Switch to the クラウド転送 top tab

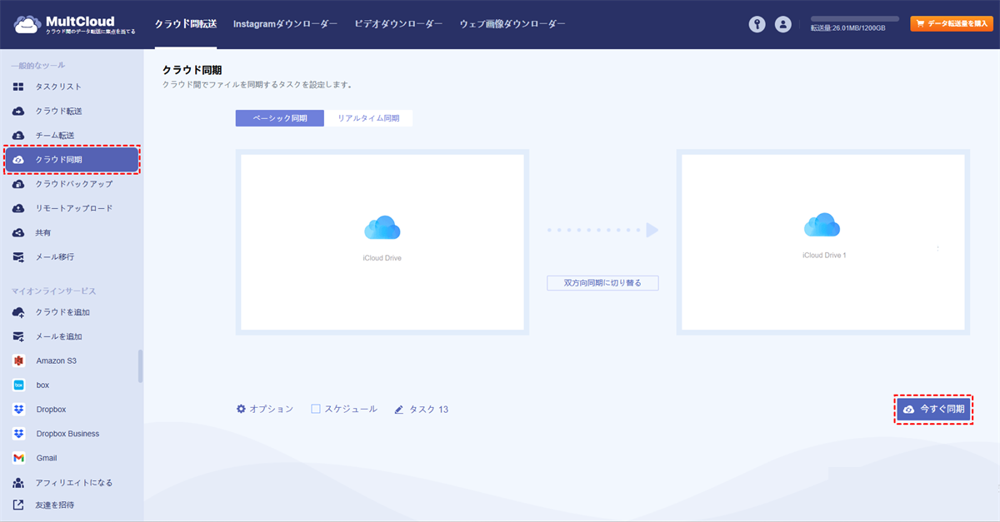186,24
